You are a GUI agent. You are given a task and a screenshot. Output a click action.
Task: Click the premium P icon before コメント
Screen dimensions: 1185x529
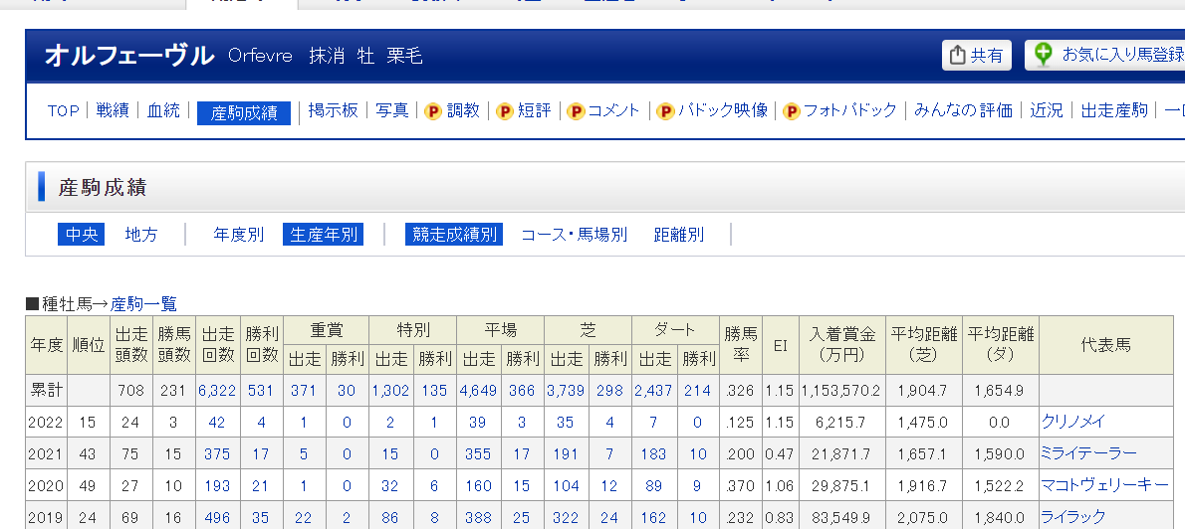pos(576,111)
